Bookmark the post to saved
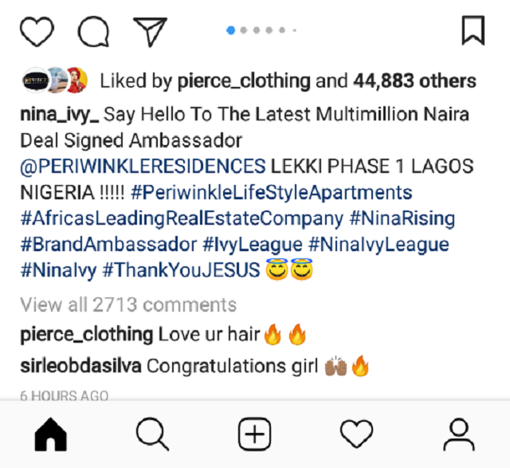Image resolution: width=510 pixels, height=468 pixels. point(473,30)
